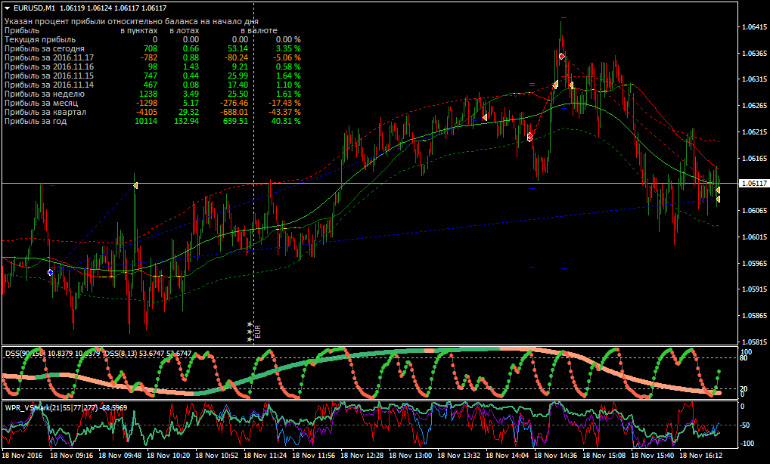The width and height of the screenshot is (770, 464).
Task: Click the 'Прибыль за год' row label
Action: (x=36, y=121)
